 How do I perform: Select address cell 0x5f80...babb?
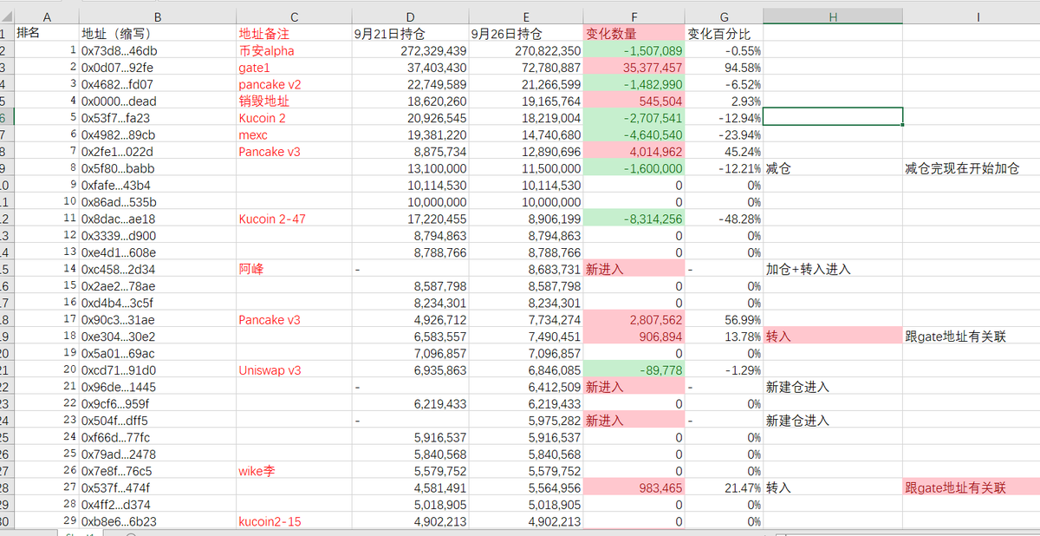pyautogui.click(x=157, y=168)
